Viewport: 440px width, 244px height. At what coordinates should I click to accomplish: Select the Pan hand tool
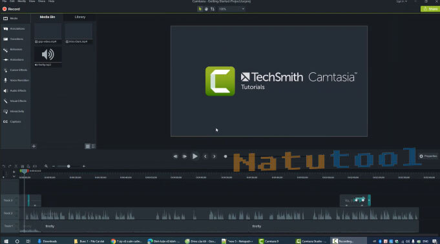point(206,9)
